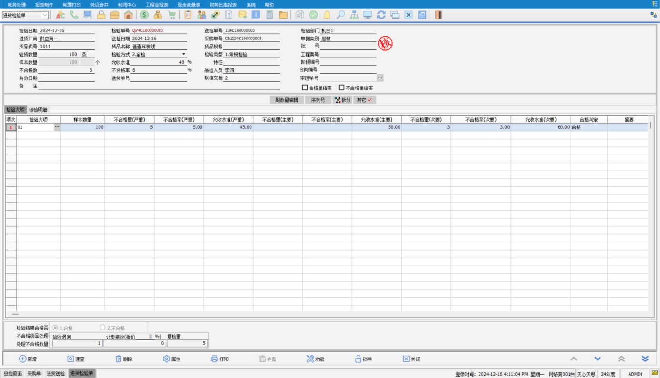Click the organization chart toolbar icon
The image size is (660, 378).
[354, 15]
